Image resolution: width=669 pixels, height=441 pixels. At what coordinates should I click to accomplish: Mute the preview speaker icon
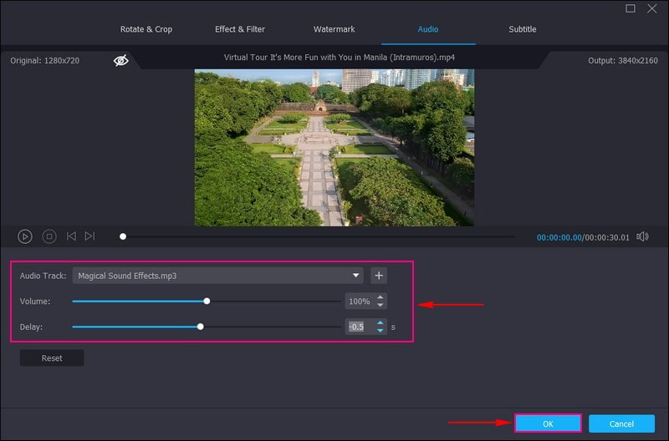[x=642, y=236]
